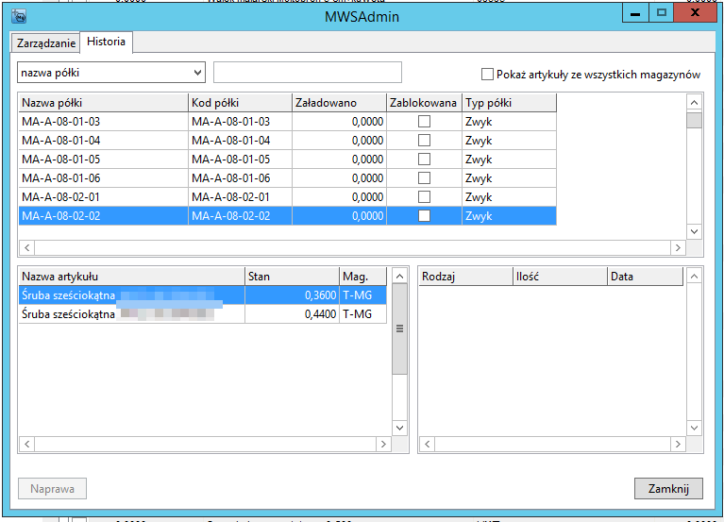This screenshot has width=724, height=522.
Task: Sort by 'Nazwa półki' column header
Action: (103, 103)
